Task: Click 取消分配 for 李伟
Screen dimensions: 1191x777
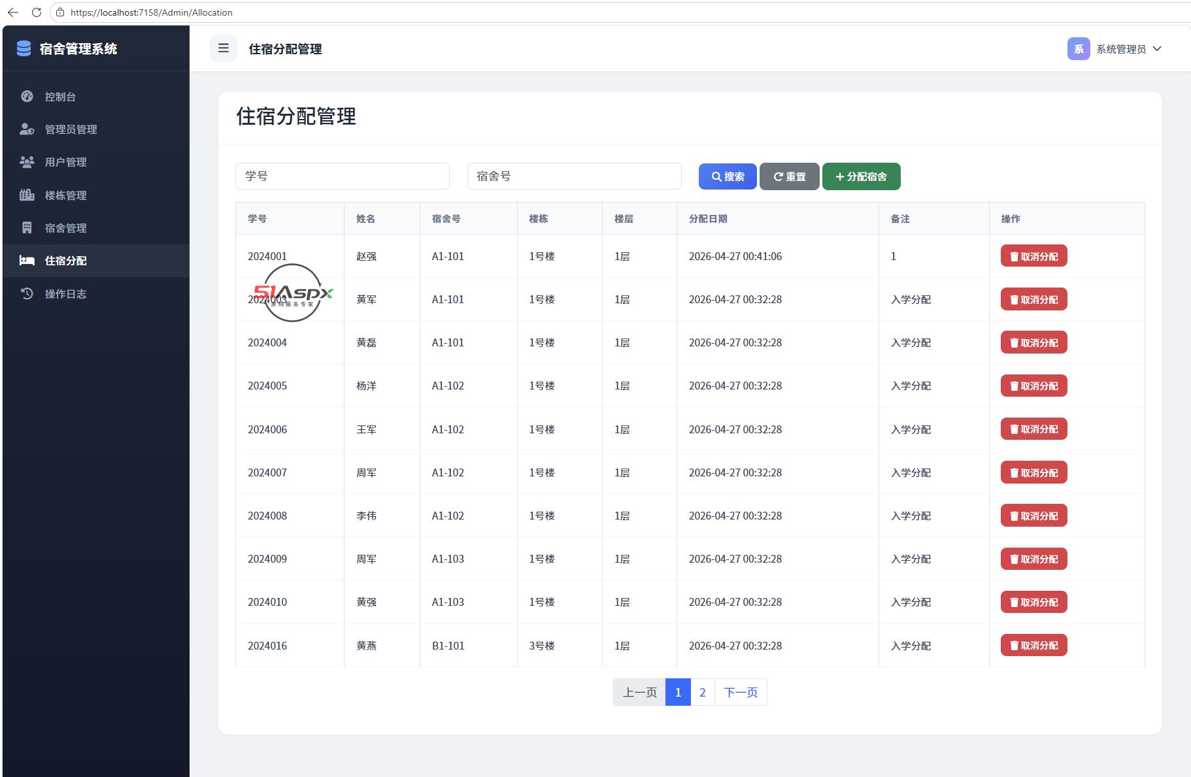Action: [1033, 516]
